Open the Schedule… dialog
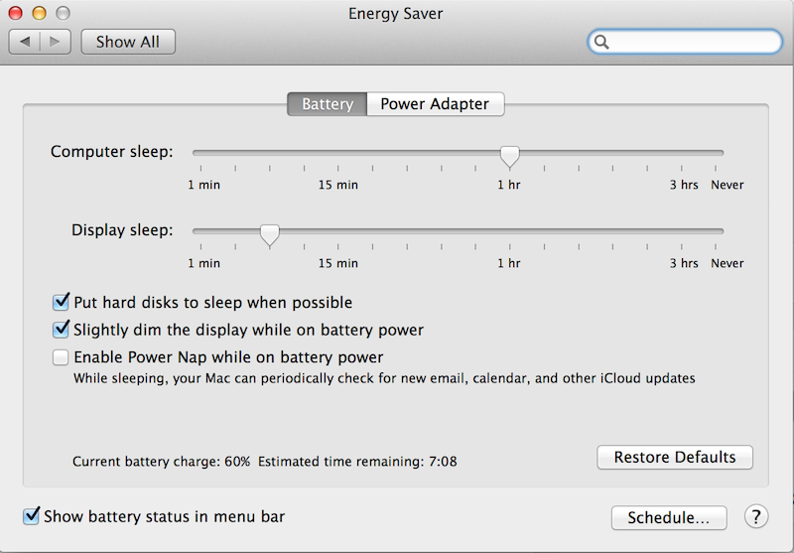 click(669, 517)
